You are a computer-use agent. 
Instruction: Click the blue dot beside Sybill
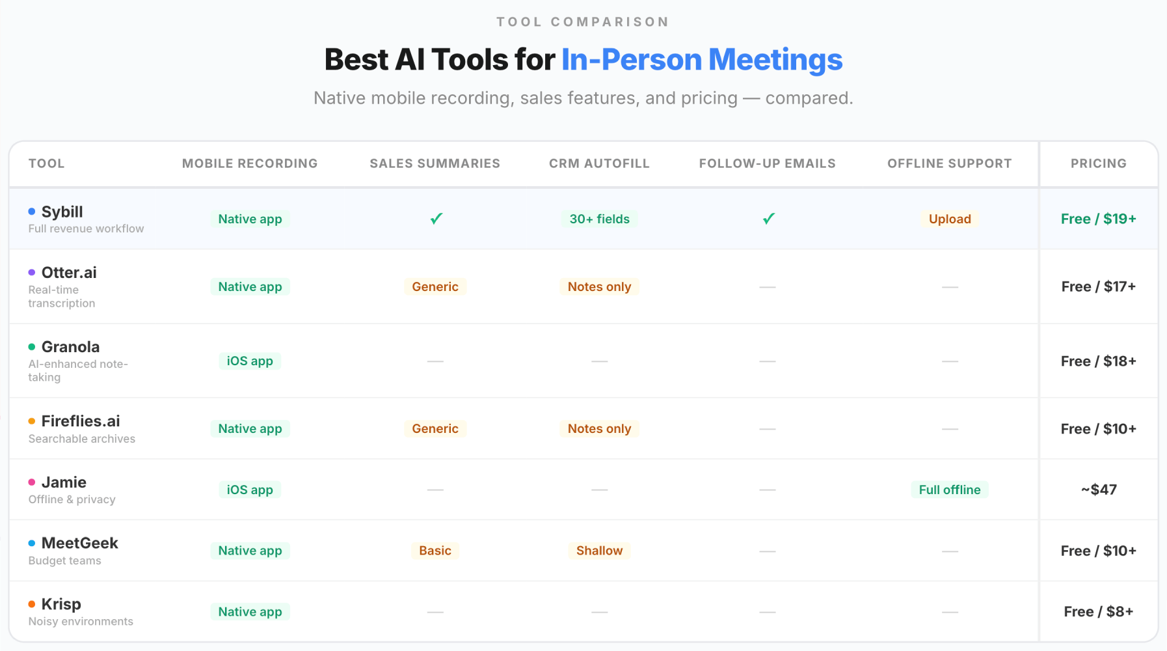32,212
